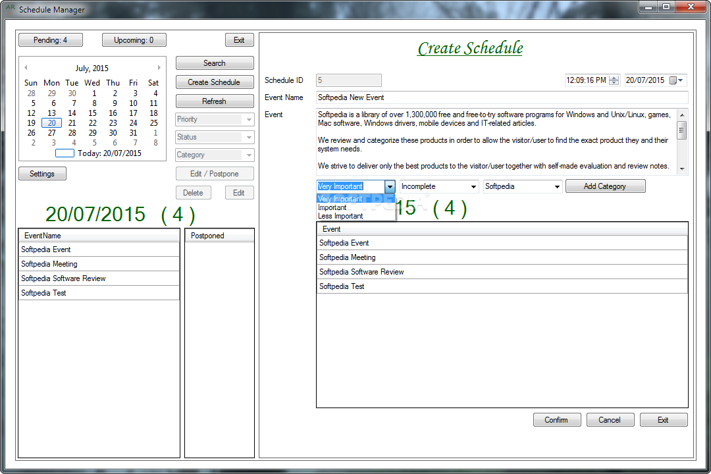Choose Less Important from priority list

click(x=355, y=216)
